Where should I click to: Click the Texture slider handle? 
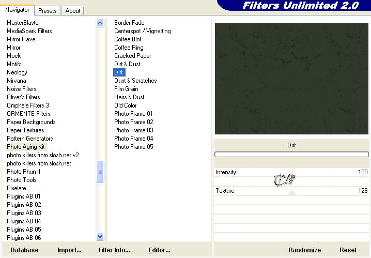292,193
